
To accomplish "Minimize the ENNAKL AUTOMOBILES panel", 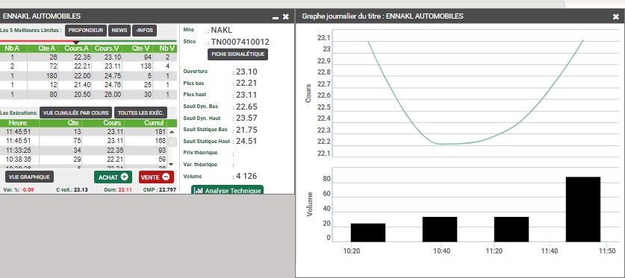I will [x=275, y=17].
